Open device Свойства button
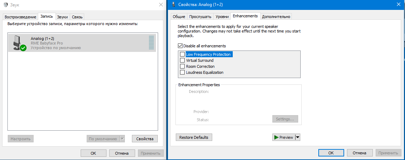The image size is (405, 160). point(145,139)
